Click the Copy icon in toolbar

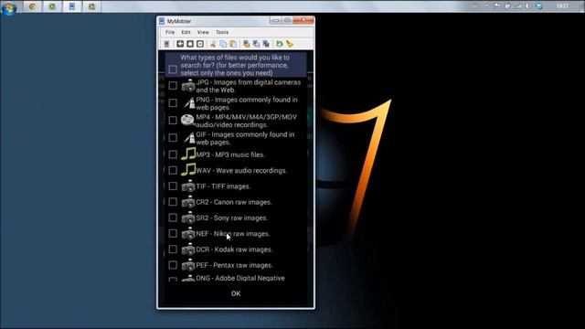click(223, 44)
